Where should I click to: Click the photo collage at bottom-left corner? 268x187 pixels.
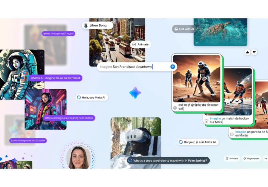(16, 164)
